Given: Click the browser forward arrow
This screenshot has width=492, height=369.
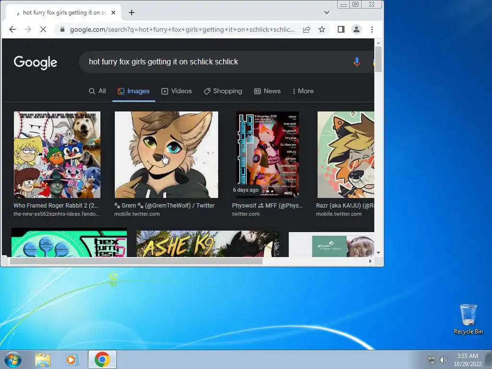Looking at the screenshot, I should click(28, 29).
